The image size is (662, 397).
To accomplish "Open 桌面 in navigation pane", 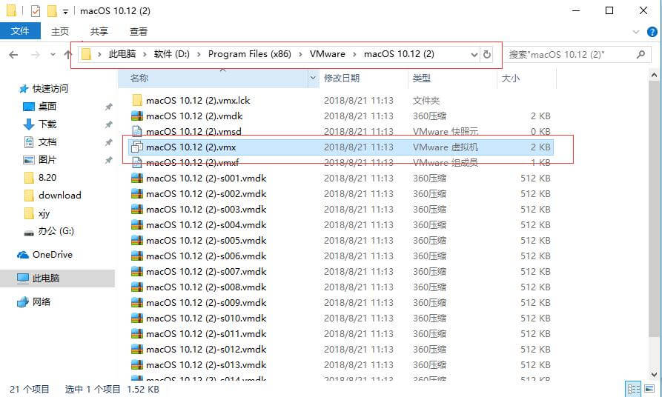I will 47,107.
